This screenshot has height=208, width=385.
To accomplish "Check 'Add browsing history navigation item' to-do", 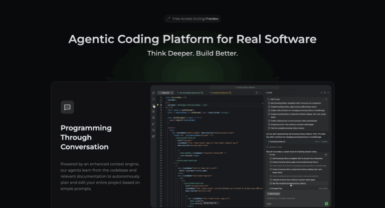I will click(x=269, y=103).
